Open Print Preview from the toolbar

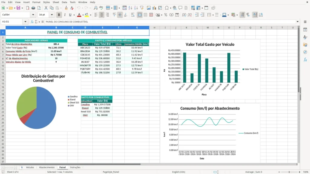pos(39,8)
